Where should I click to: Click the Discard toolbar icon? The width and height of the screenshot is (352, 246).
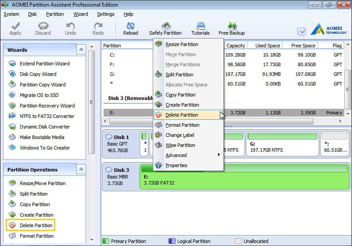pyautogui.click(x=43, y=29)
